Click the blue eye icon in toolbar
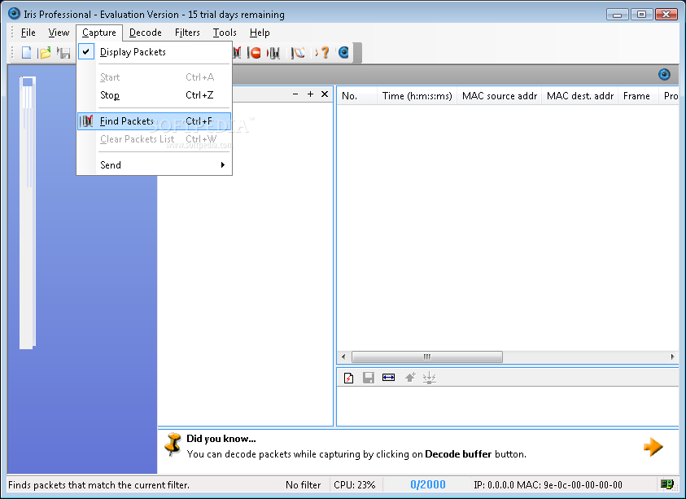The width and height of the screenshot is (686, 499). click(x=344, y=53)
